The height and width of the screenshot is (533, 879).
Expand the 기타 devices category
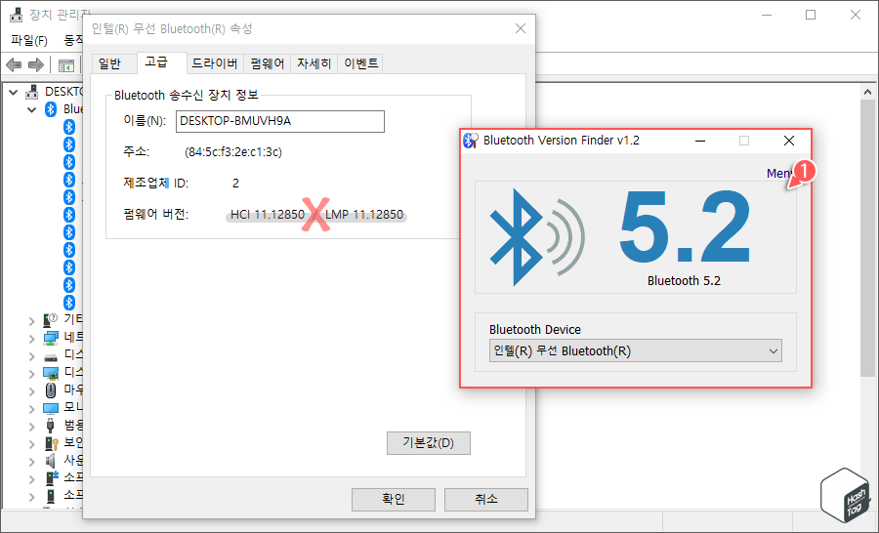pyautogui.click(x=32, y=321)
